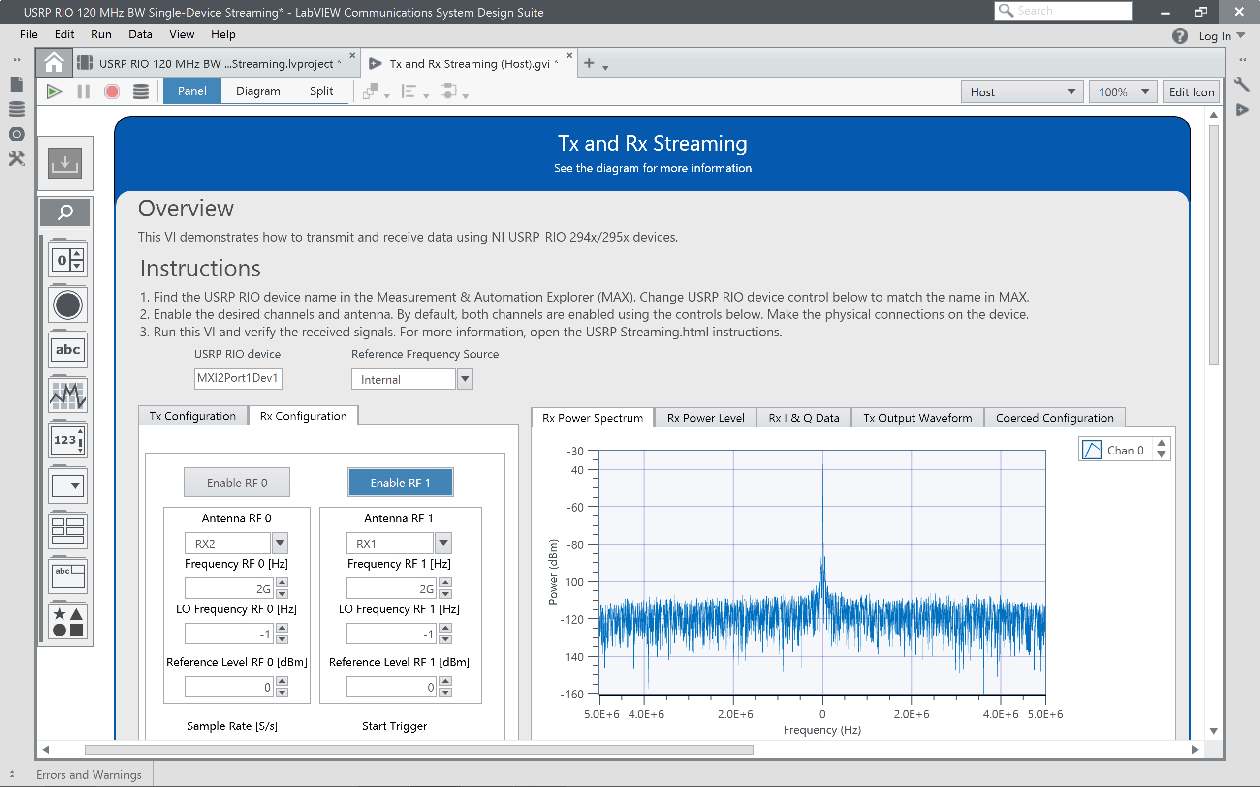Open the File menu

29,34
